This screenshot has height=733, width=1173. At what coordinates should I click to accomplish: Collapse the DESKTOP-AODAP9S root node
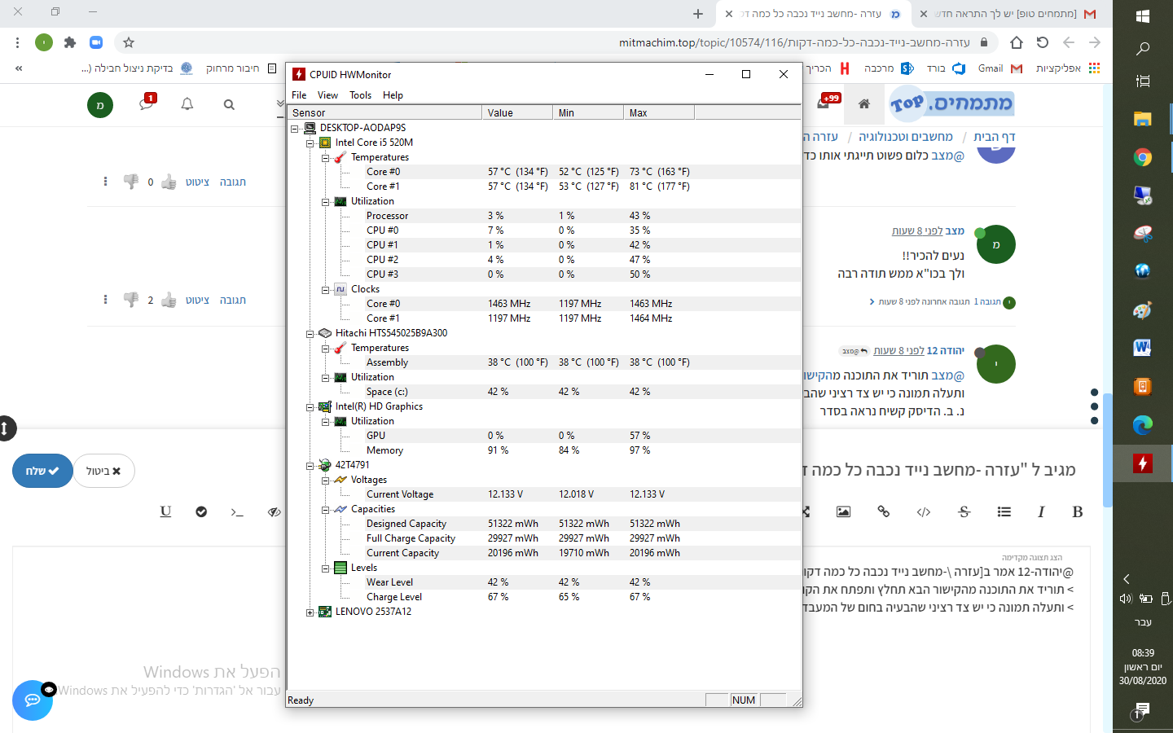(x=295, y=128)
